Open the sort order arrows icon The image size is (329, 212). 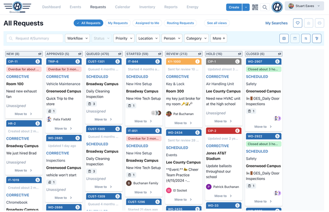pos(306,39)
